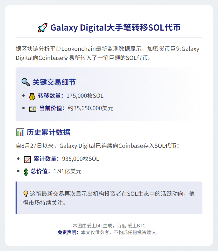Click the Lookonchain intro paragraph
The height and width of the screenshot is (251, 218).
(107, 53)
